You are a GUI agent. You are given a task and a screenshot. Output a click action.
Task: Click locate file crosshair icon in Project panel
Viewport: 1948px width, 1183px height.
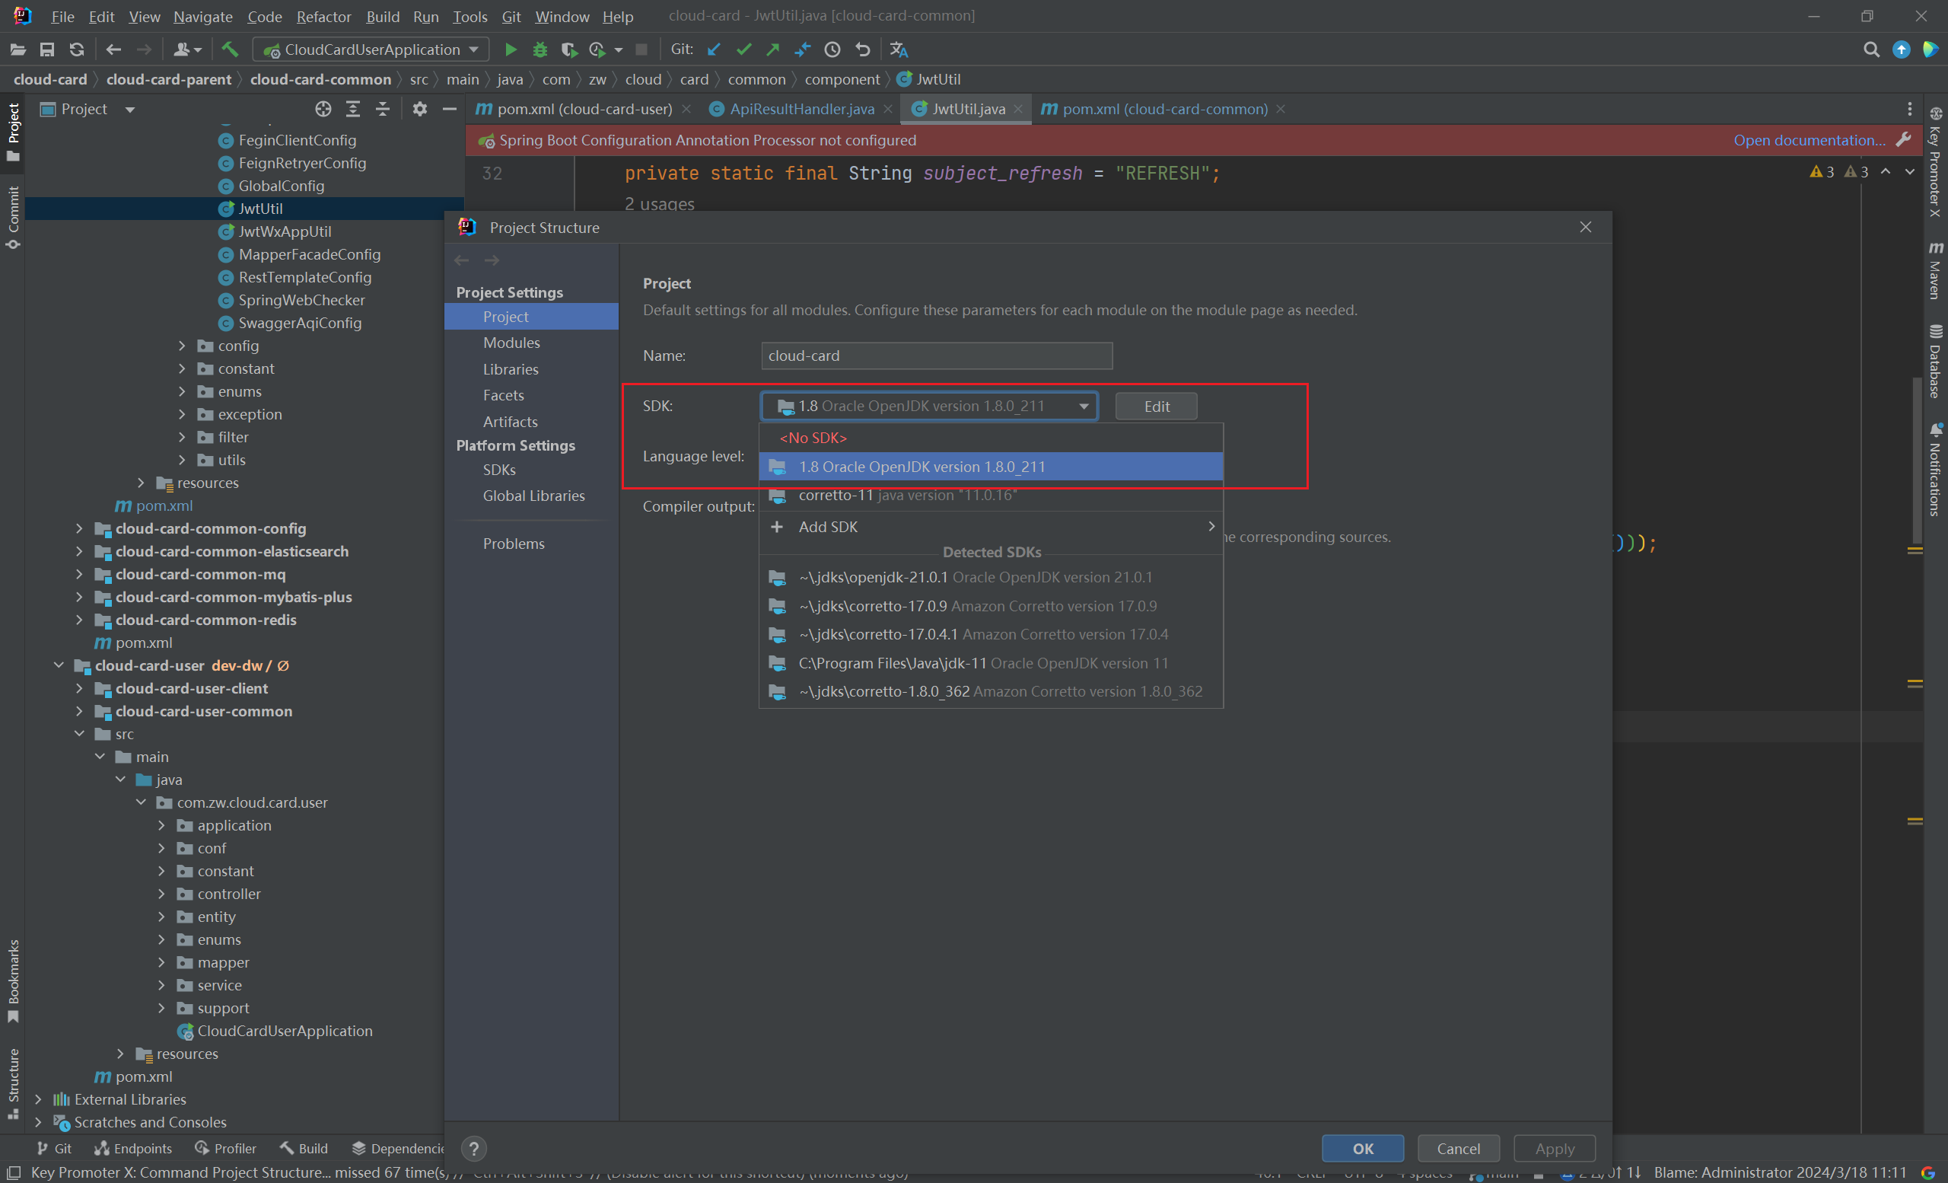pyautogui.click(x=323, y=109)
